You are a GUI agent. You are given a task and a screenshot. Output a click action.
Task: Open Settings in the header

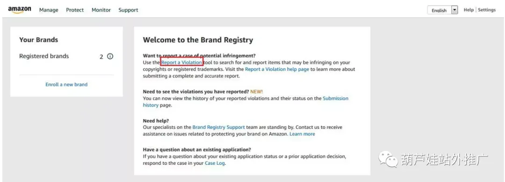pos(487,10)
